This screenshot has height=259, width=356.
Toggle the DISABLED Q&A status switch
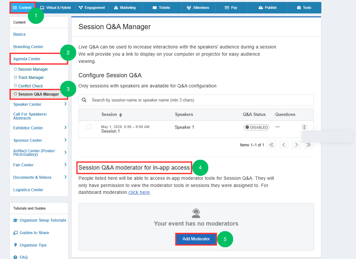coord(257,127)
